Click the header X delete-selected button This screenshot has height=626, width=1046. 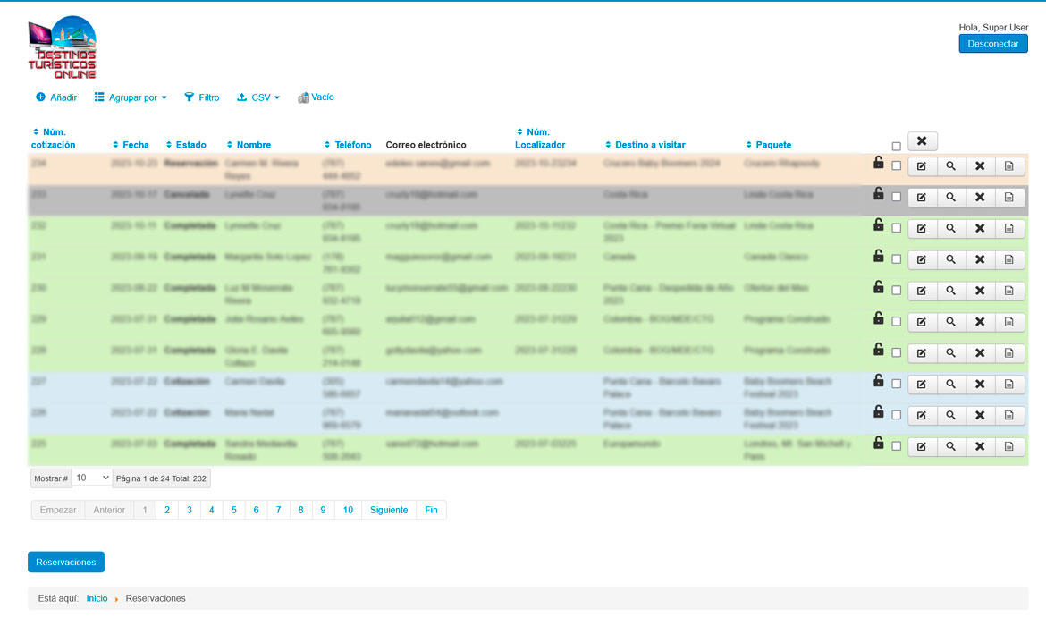(922, 141)
